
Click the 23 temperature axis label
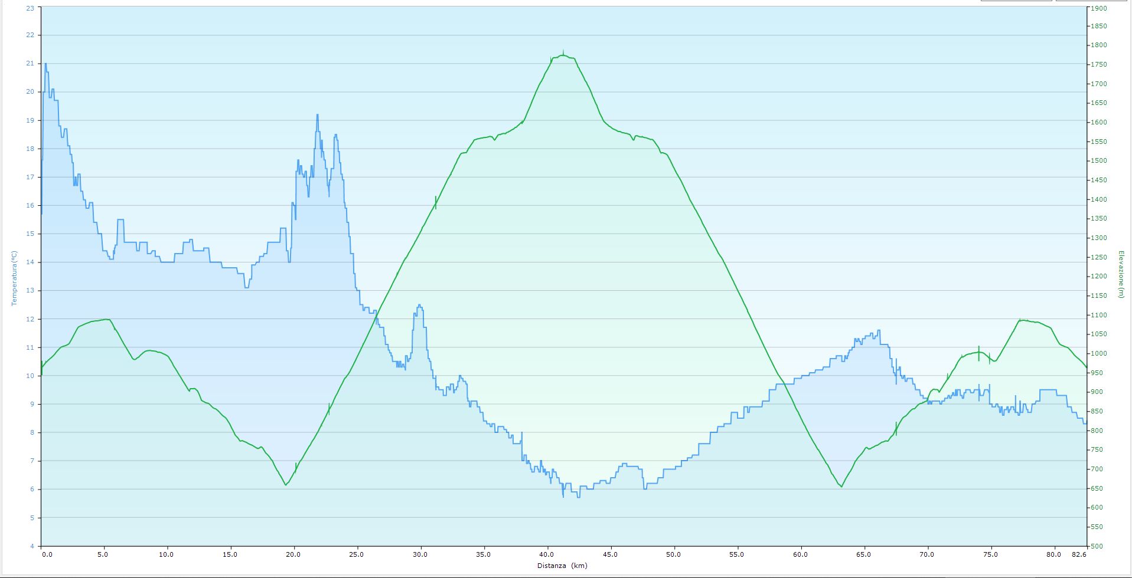(30, 8)
